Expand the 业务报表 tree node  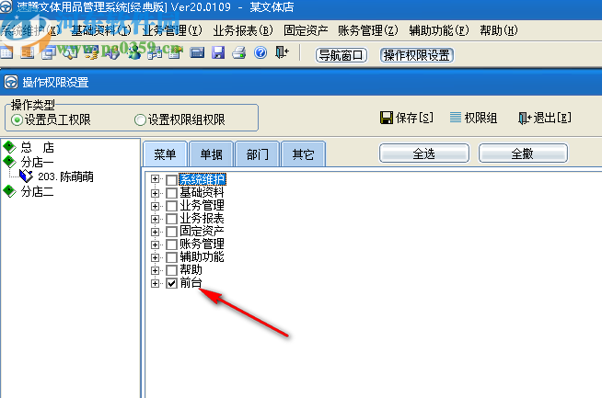155,219
